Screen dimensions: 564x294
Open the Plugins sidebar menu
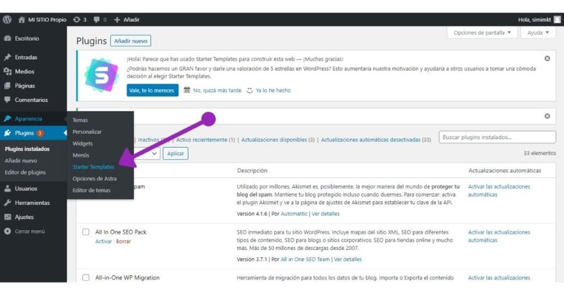coord(24,133)
